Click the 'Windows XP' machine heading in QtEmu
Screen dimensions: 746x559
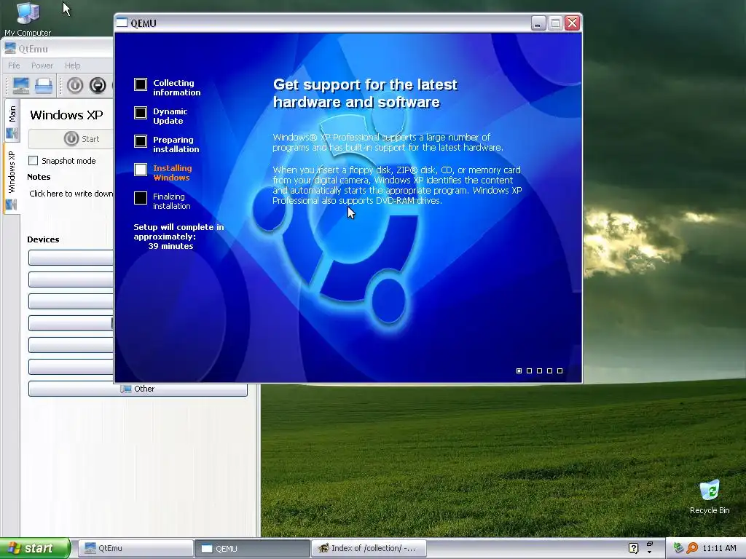[66, 115]
